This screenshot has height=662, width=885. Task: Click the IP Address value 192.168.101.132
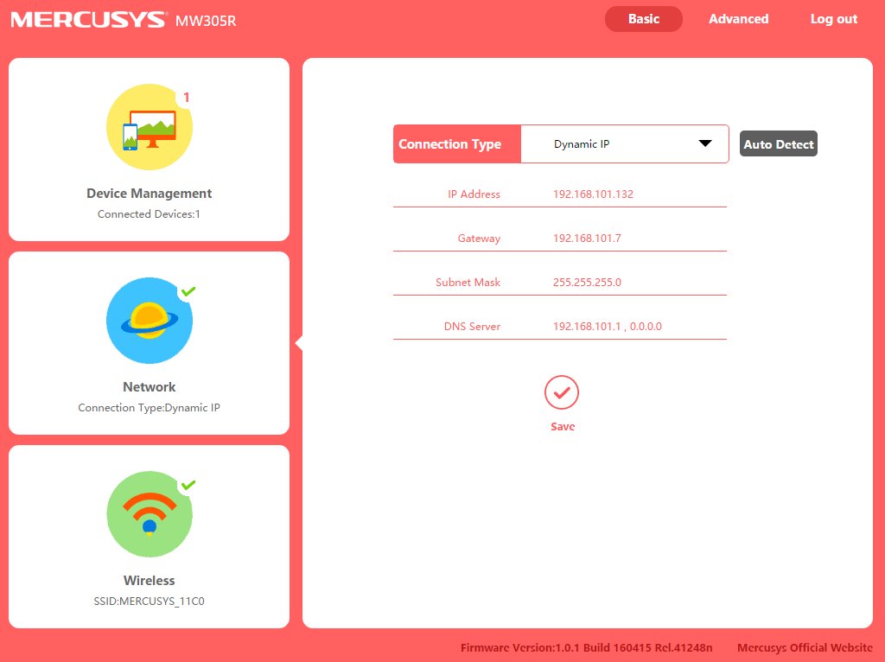(x=593, y=194)
